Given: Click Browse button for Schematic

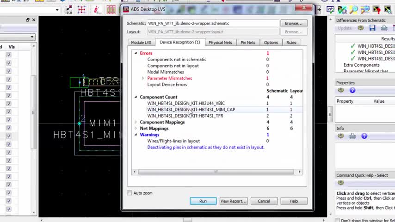Looking at the screenshot, I should (294, 24).
